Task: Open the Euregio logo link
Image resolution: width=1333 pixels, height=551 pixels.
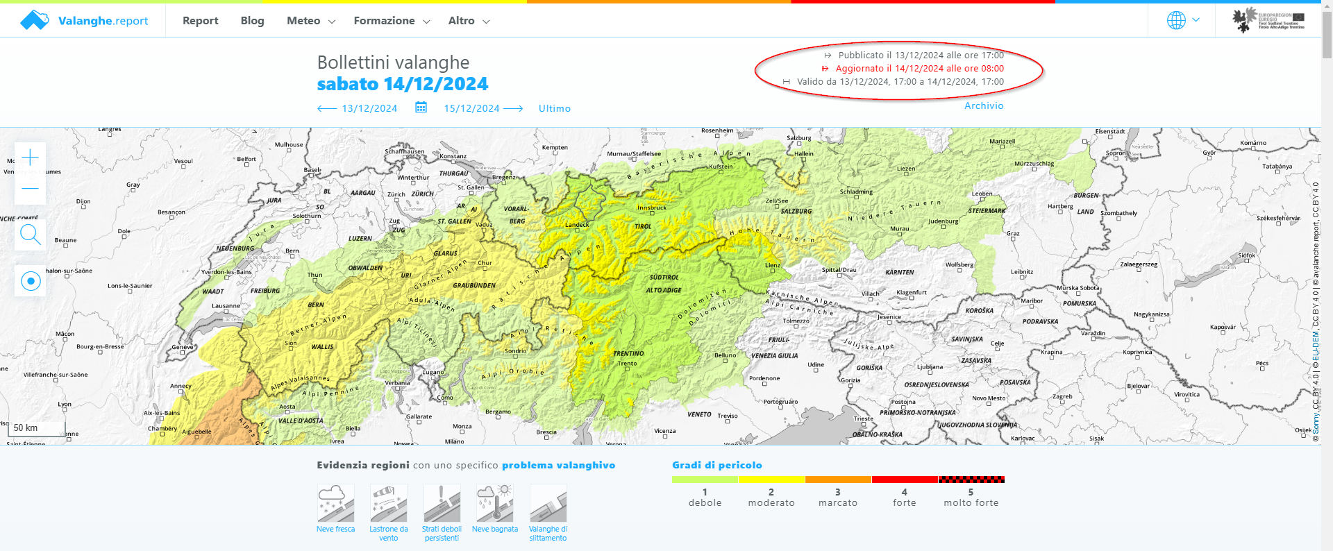Action: pos(1268,21)
